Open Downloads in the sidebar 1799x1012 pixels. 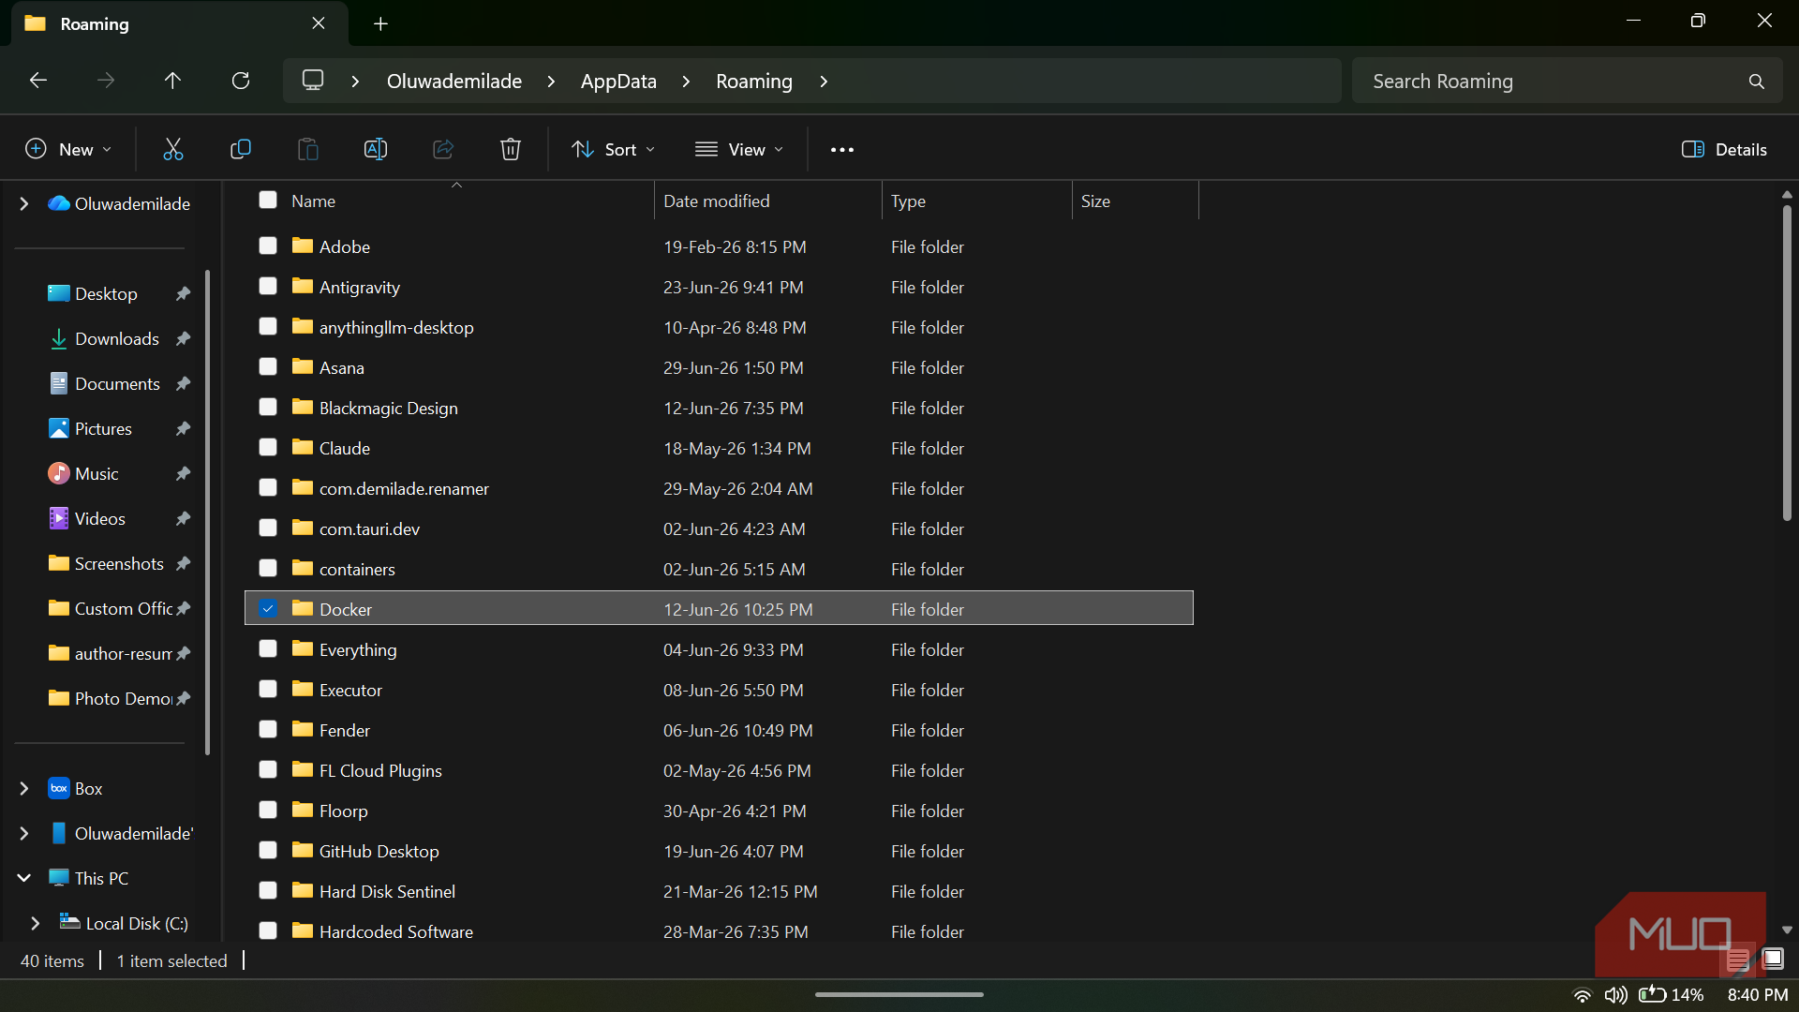click(x=117, y=338)
